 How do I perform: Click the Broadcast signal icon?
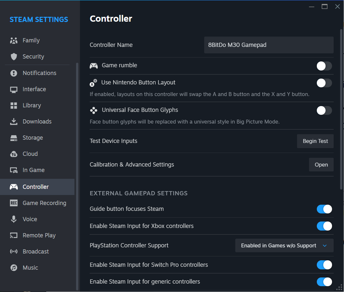coord(14,252)
